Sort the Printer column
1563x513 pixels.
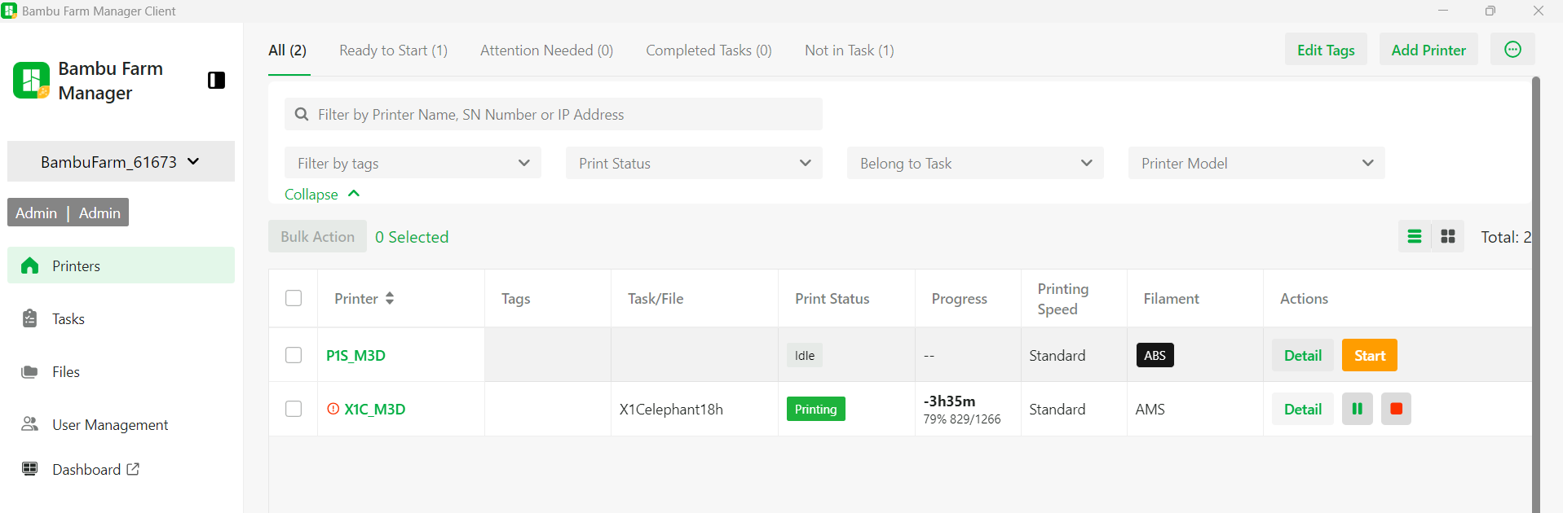point(390,298)
